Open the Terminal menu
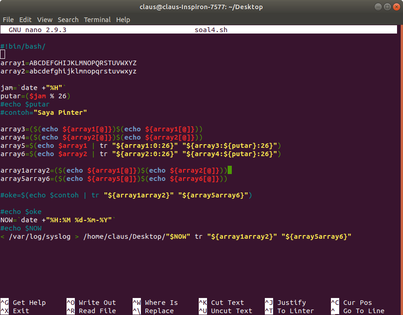Viewport: 403px width, 315px height. click(97, 19)
